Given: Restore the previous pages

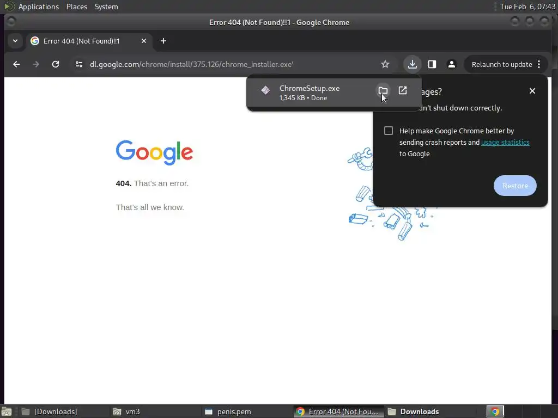Looking at the screenshot, I should [x=515, y=186].
